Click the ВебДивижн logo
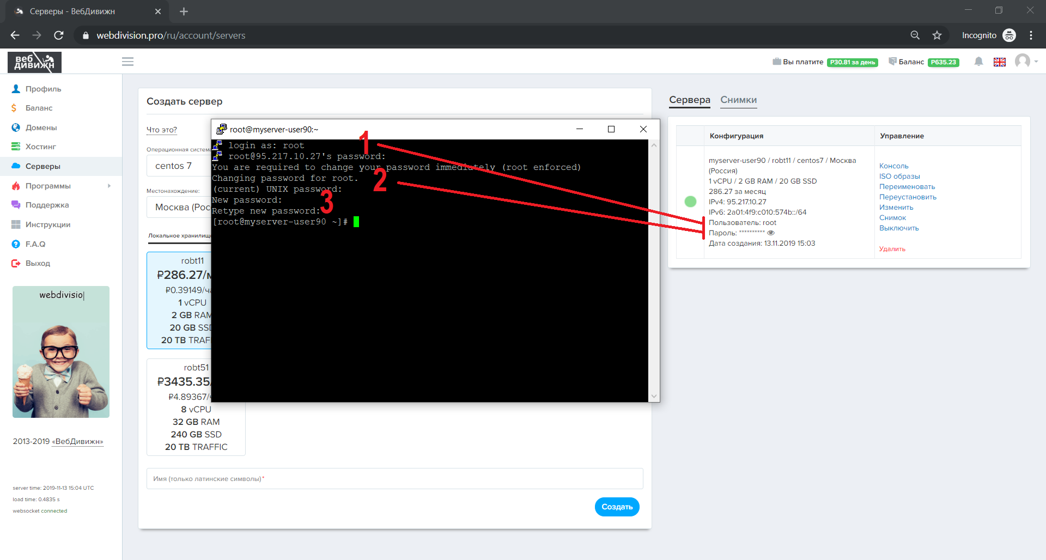This screenshot has width=1046, height=560. 34,62
